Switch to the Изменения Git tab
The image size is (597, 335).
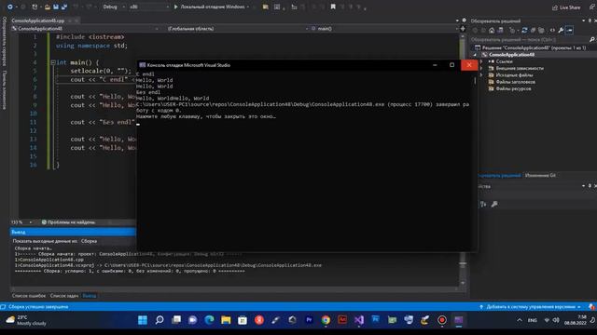[x=540, y=176]
